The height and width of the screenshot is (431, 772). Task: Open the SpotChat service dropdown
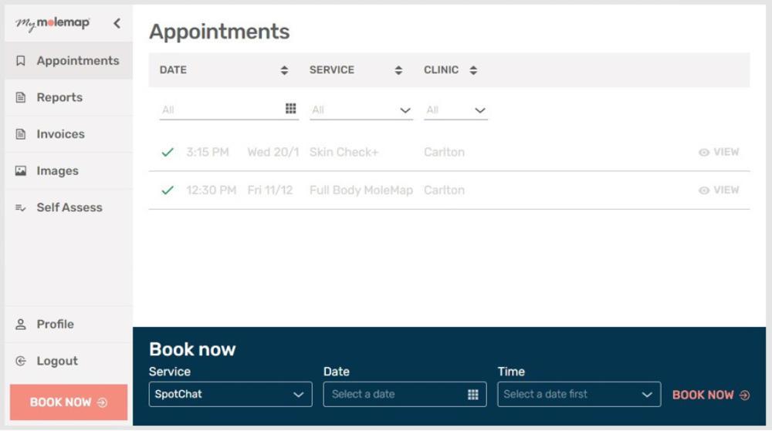230,395
